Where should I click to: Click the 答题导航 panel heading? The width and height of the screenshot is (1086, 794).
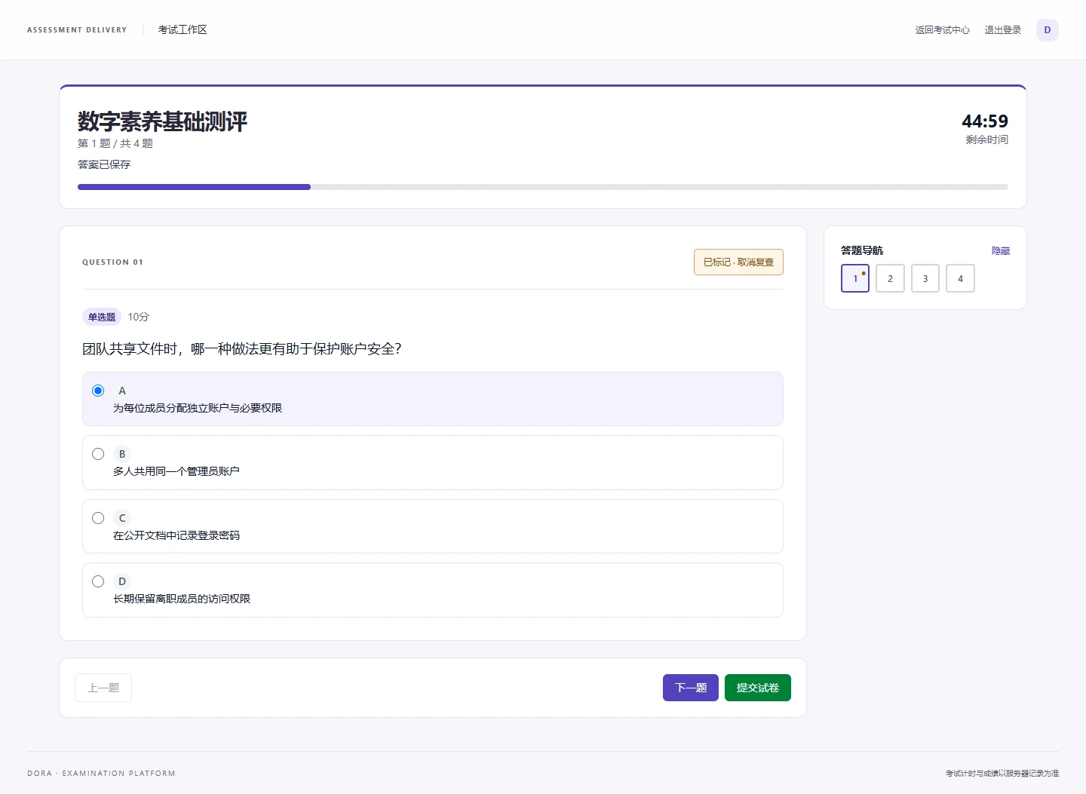coord(862,250)
